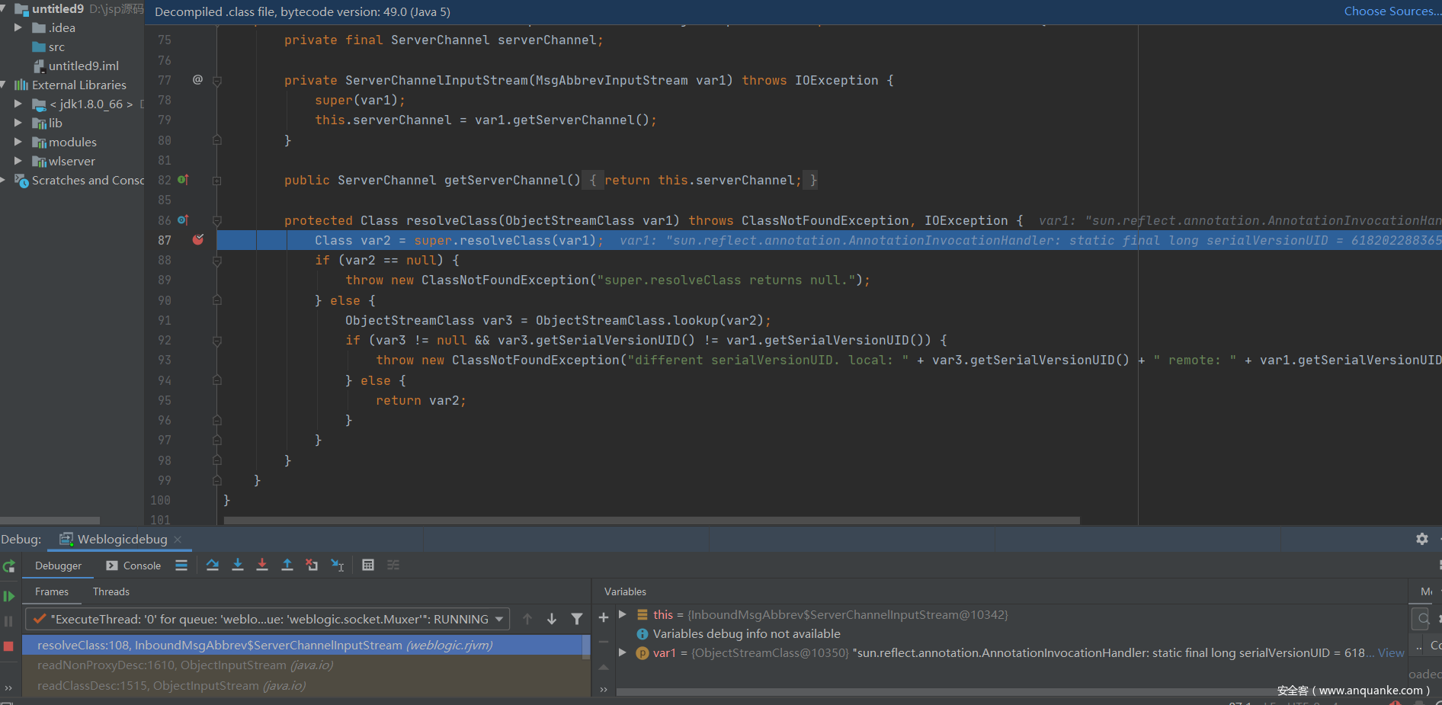Click the Run to Cursor icon
Viewport: 1442px width, 705px height.
coord(337,565)
